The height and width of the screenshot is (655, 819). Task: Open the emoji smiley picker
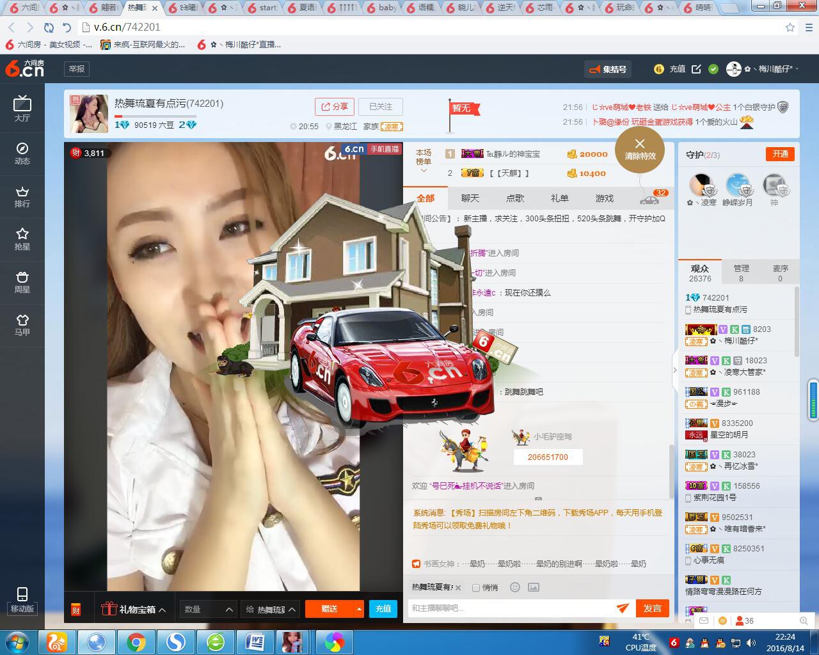coord(515,587)
